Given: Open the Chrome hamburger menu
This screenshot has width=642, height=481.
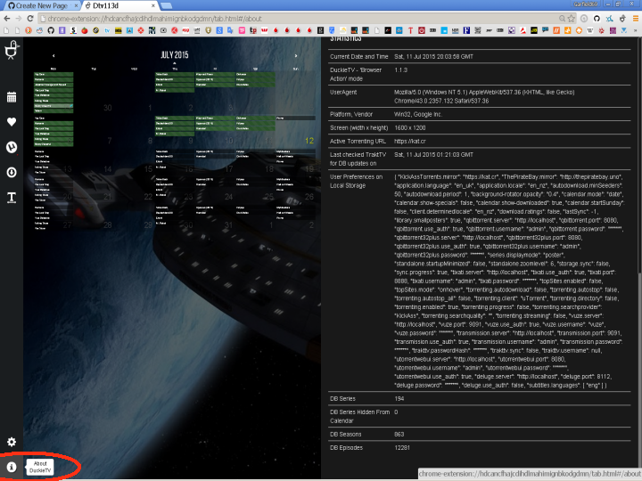Looking at the screenshot, I should 636,19.
